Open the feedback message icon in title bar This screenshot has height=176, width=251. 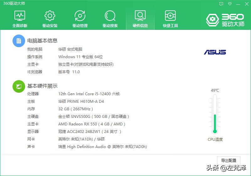tap(221, 4)
